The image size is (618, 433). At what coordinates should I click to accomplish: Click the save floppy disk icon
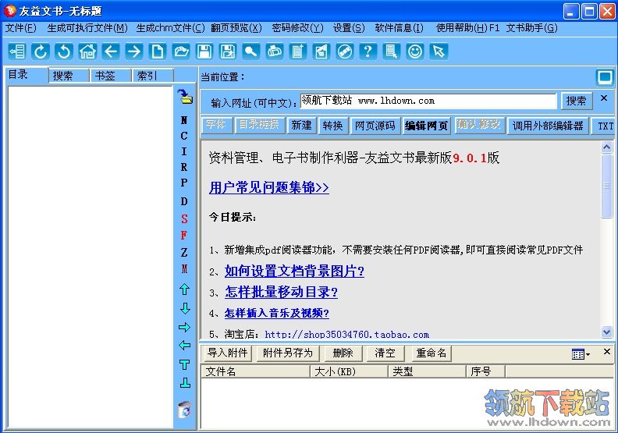[204, 51]
